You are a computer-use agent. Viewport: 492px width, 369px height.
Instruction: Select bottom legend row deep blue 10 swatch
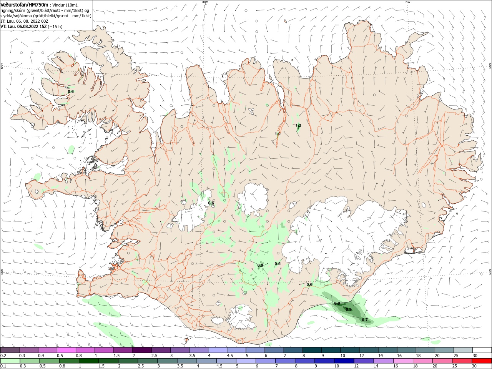pos(344,361)
